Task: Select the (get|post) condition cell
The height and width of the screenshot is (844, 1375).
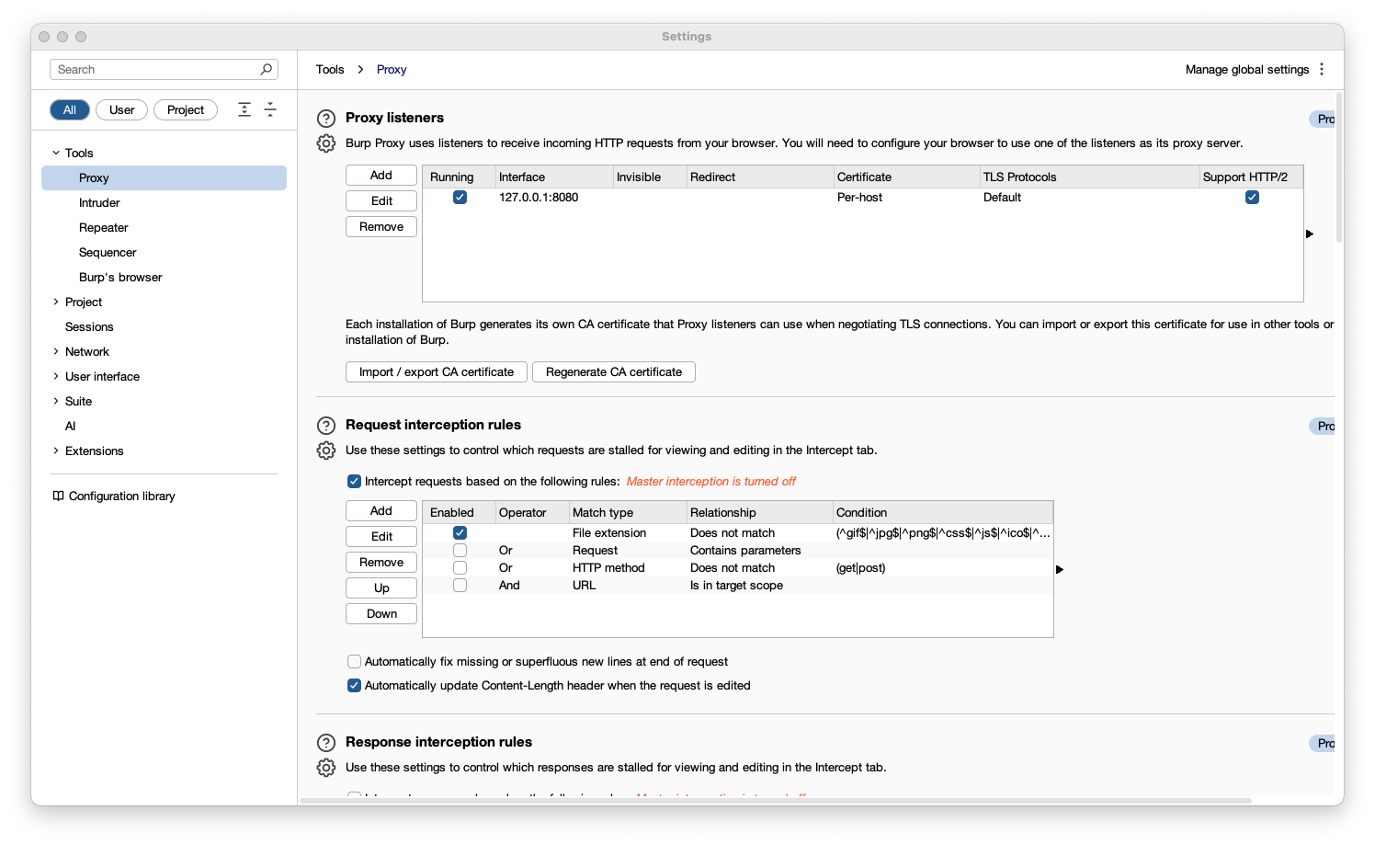Action: coord(943,568)
